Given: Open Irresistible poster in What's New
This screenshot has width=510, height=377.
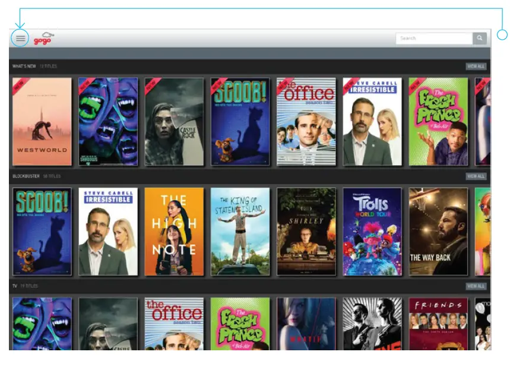Looking at the screenshot, I should [x=372, y=122].
